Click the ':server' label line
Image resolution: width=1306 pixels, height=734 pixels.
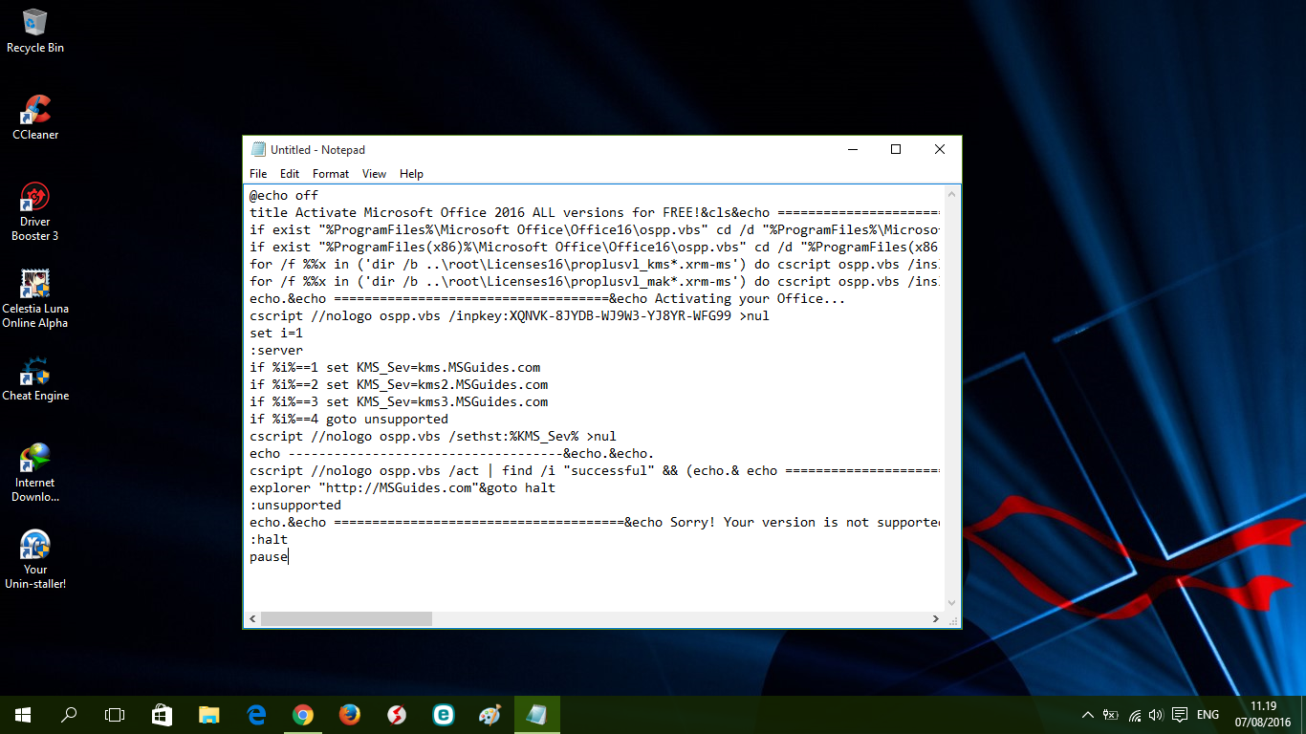click(276, 351)
